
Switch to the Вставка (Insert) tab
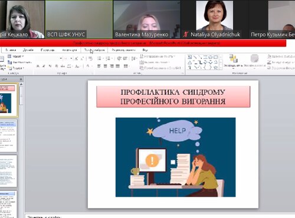[11, 50]
